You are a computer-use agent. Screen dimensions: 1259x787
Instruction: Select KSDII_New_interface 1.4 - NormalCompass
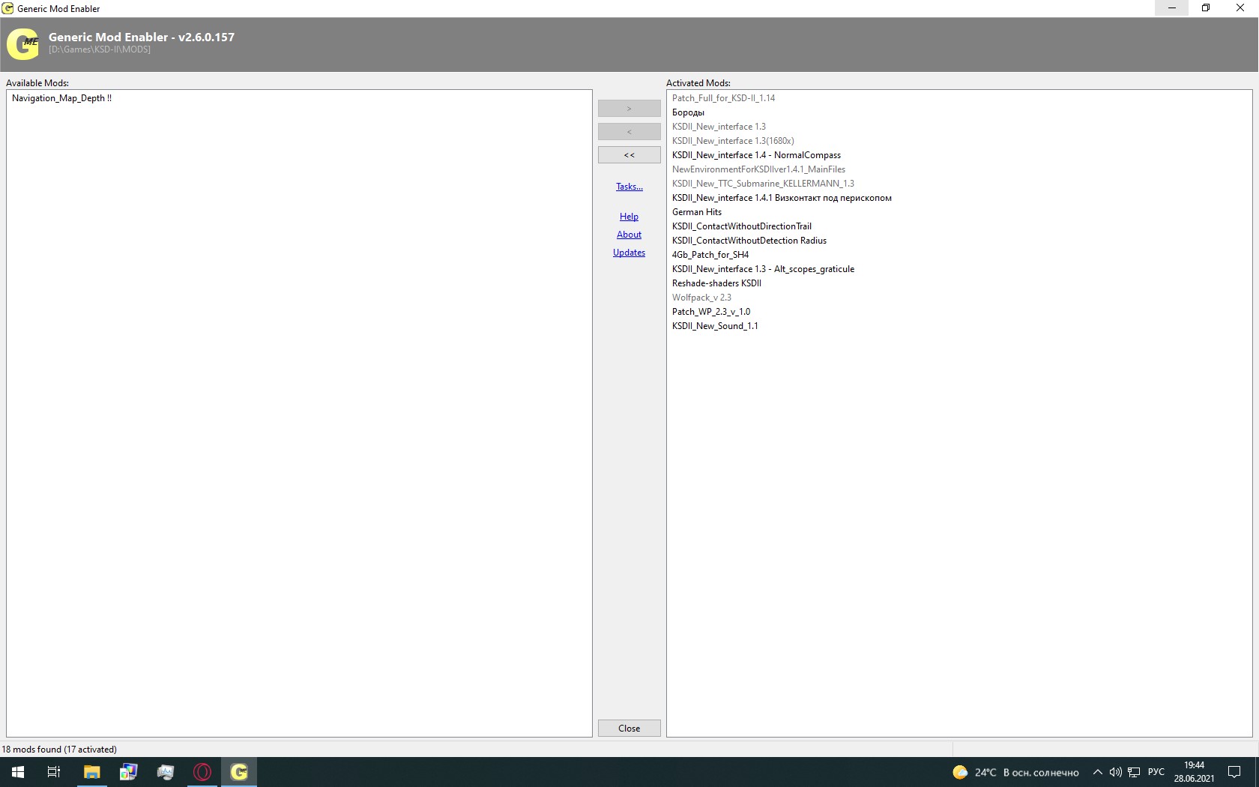pyautogui.click(x=756, y=155)
